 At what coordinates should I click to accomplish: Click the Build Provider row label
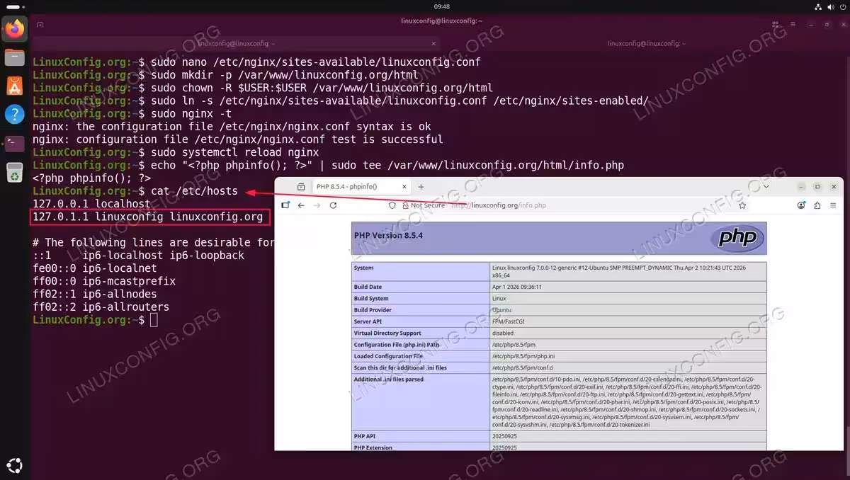(373, 309)
